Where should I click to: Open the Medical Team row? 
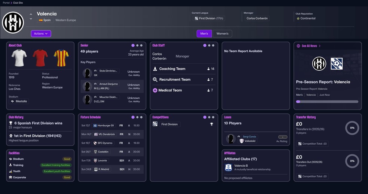point(184,90)
